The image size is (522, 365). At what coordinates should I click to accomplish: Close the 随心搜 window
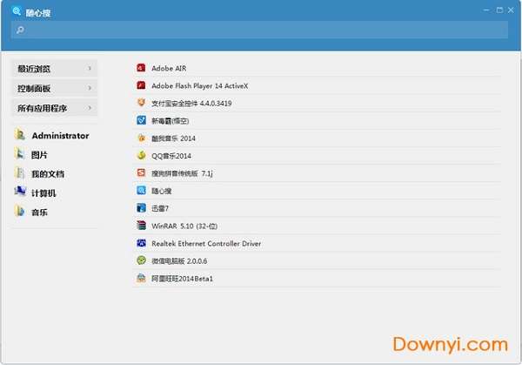point(511,10)
